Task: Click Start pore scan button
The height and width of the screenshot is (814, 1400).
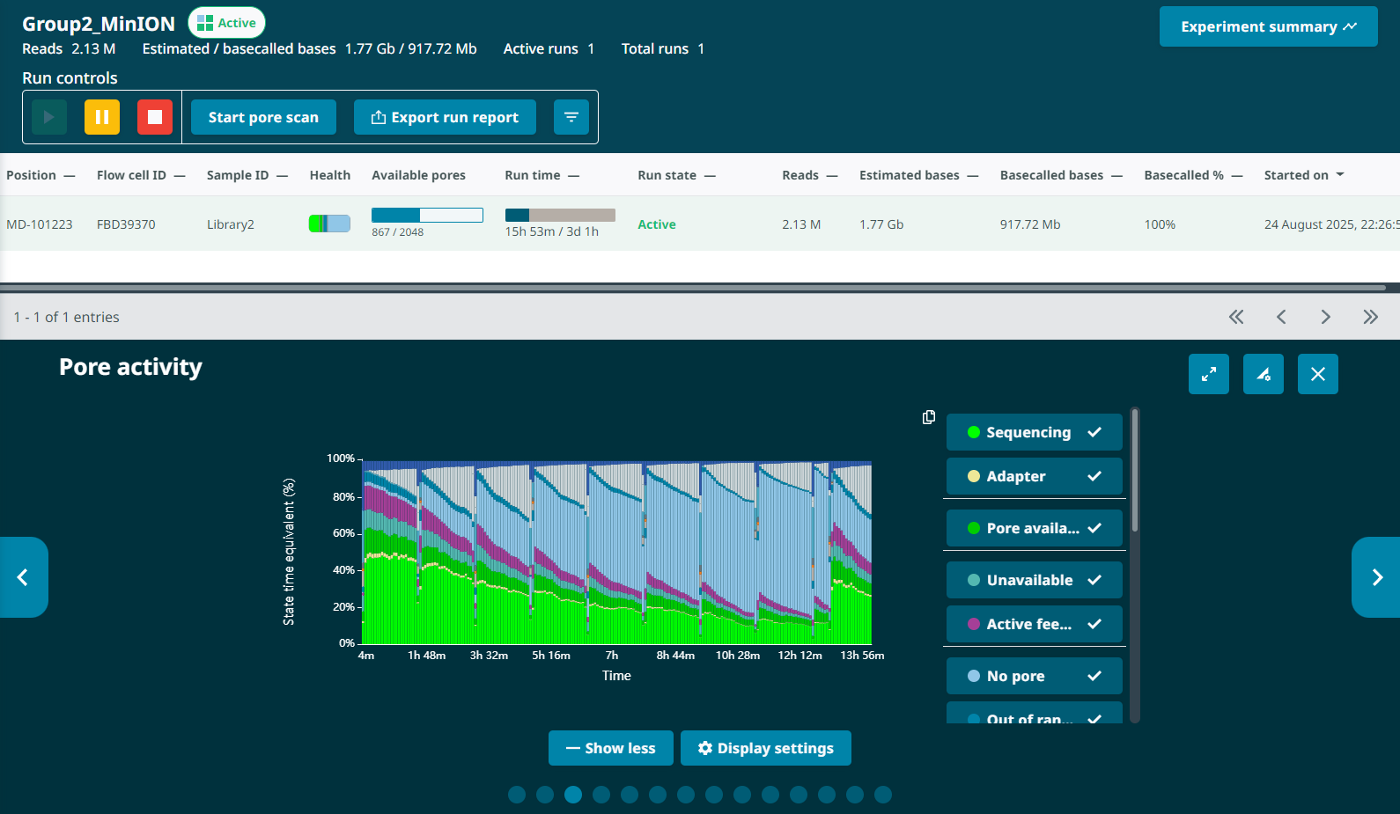Action: point(263,117)
